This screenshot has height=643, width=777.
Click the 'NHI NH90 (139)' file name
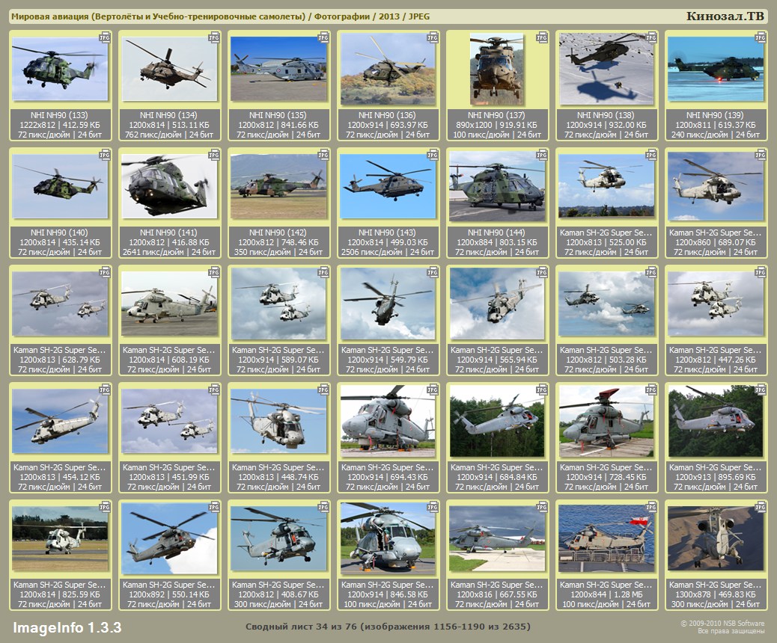coord(715,115)
